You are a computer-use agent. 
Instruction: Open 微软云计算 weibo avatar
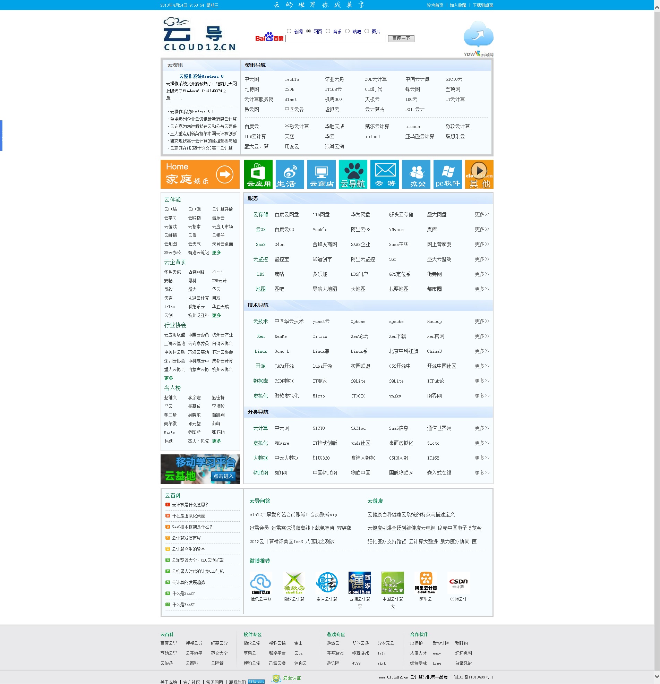[x=294, y=583]
